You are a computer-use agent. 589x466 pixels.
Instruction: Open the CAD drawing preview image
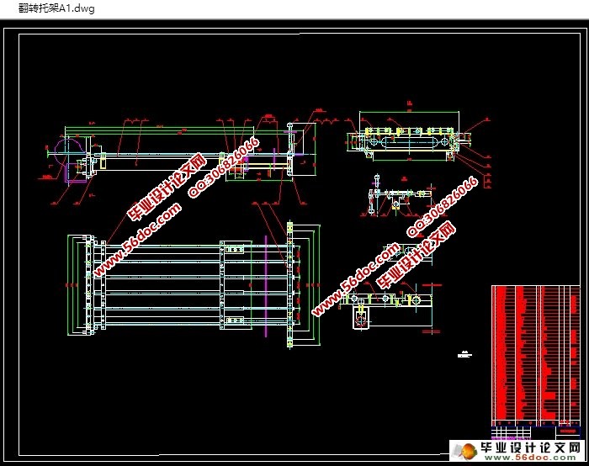(x=294, y=242)
